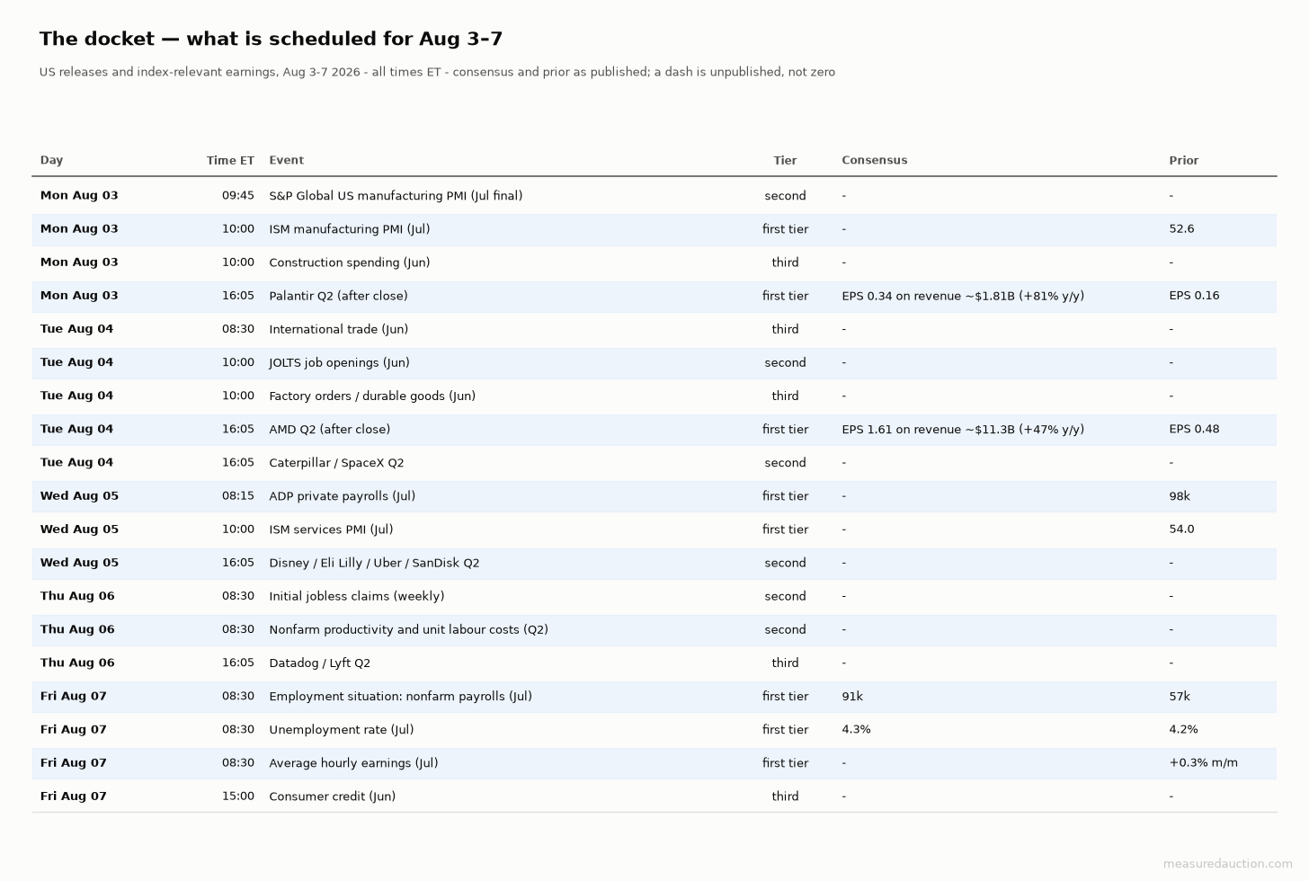This screenshot has width=1309, height=881.
Task: Click the ISM manufacturing prior value '52.6'
Action: 1181,229
